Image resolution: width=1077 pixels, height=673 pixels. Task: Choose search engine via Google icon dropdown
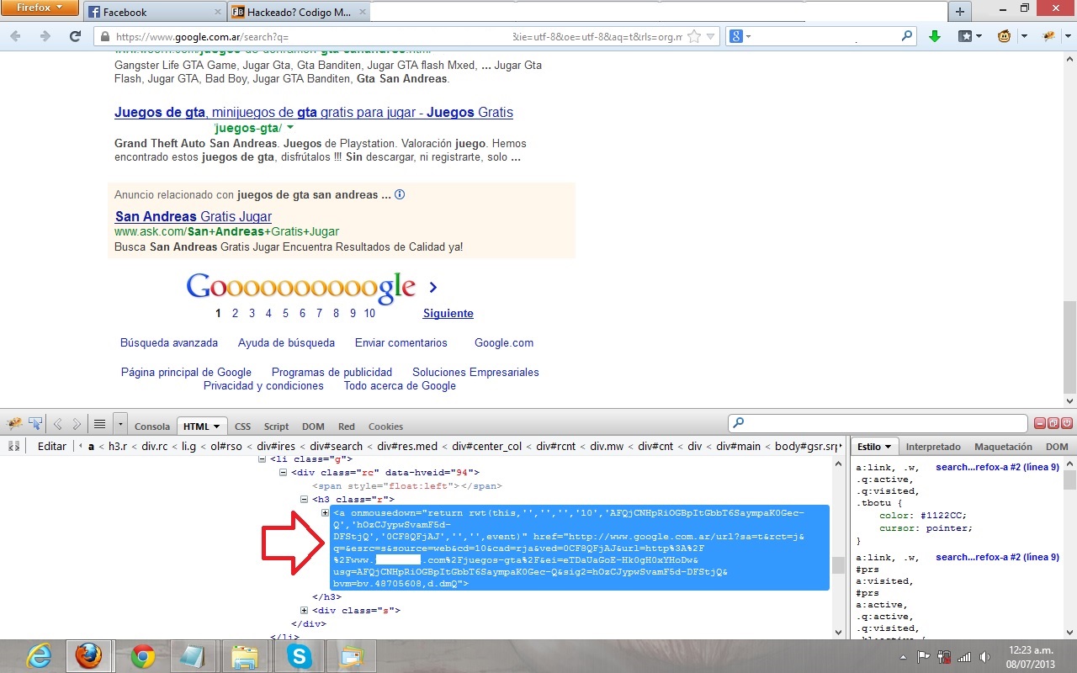(x=740, y=36)
